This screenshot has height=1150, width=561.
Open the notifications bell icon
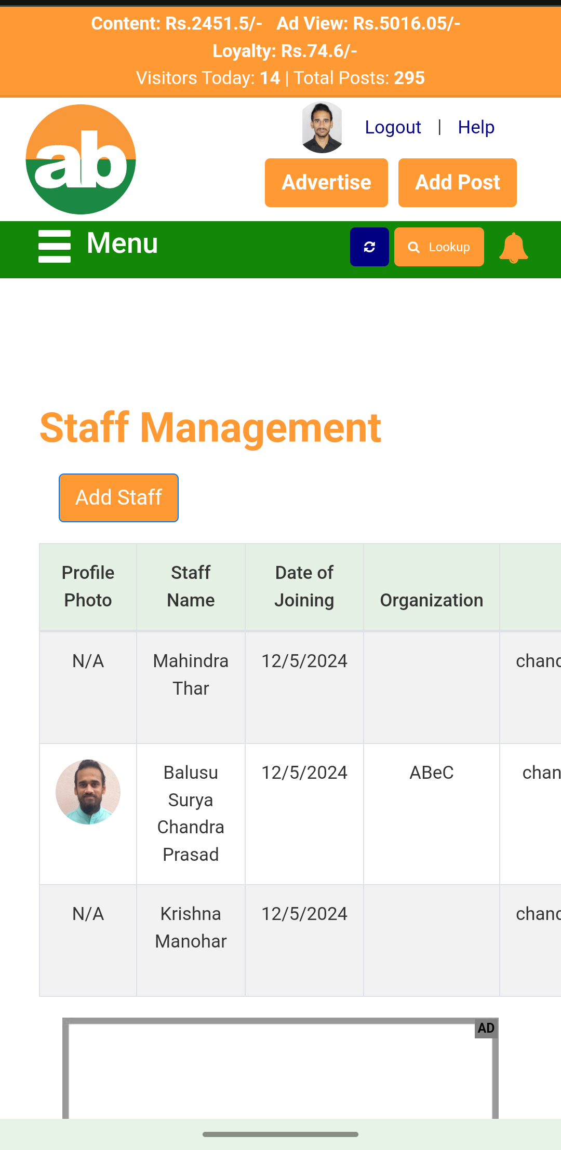[x=513, y=248]
